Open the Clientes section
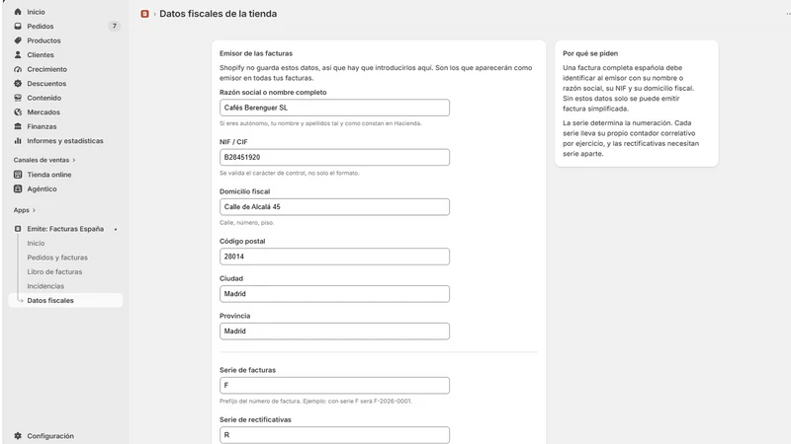The width and height of the screenshot is (791, 444). click(41, 55)
